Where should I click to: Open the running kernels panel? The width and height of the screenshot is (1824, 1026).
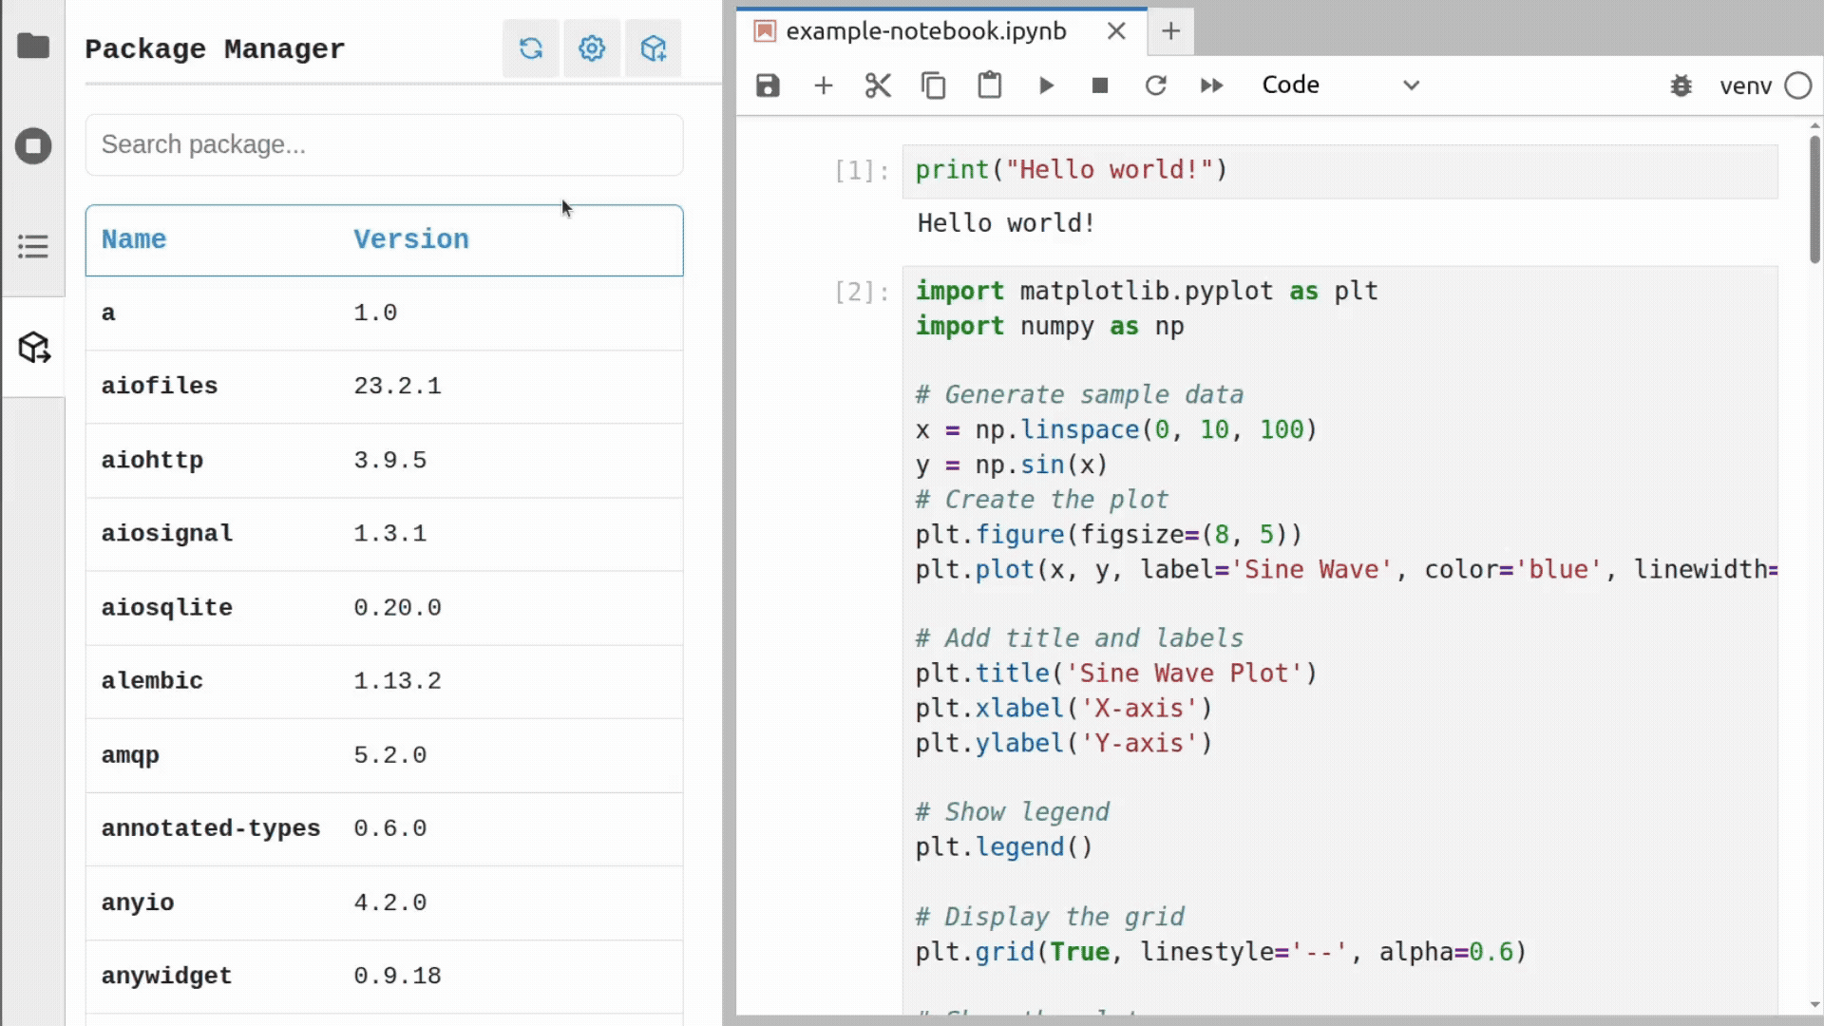click(33, 145)
